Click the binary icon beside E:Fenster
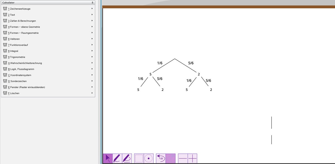The width and height of the screenshot is (335, 164). [5, 87]
